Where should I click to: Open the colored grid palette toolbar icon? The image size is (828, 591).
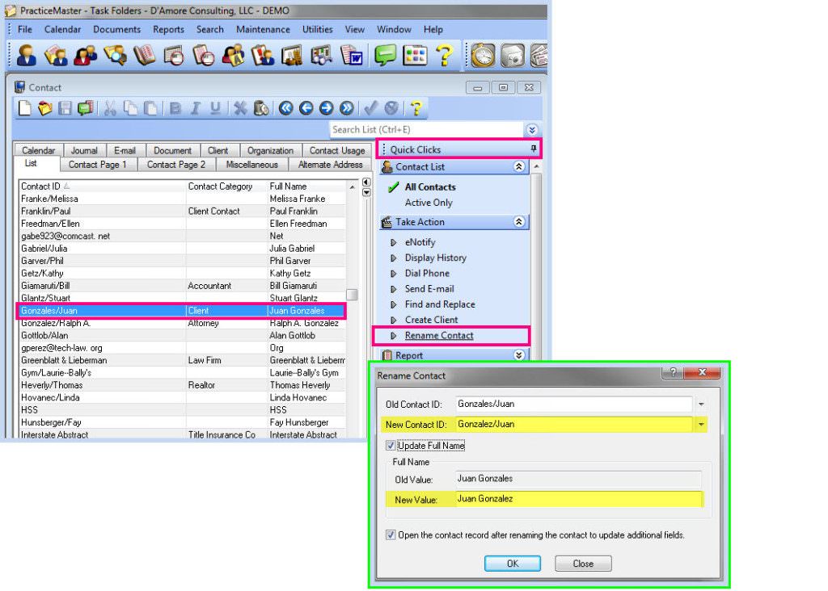415,55
